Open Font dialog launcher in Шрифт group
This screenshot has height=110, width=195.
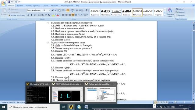click(60, 19)
